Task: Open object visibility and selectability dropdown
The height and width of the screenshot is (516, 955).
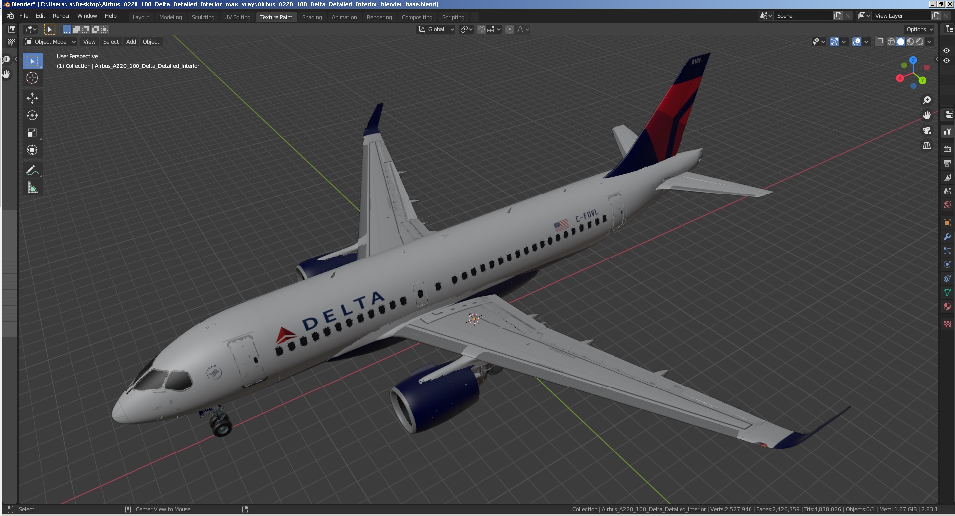Action: click(x=819, y=42)
